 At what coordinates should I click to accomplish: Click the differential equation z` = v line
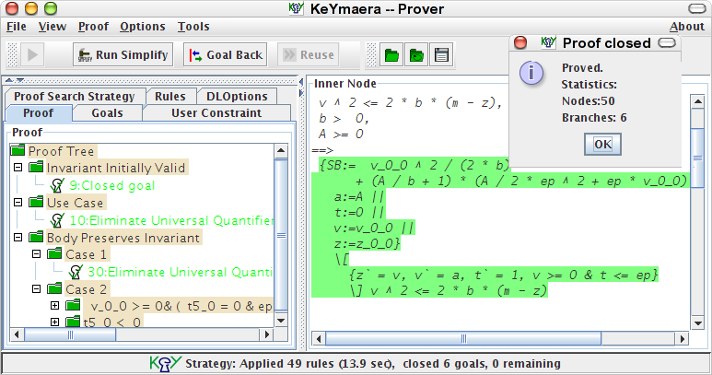point(503,275)
